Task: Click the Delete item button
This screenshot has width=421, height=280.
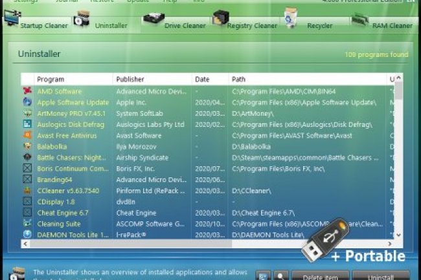Action: 321,276
